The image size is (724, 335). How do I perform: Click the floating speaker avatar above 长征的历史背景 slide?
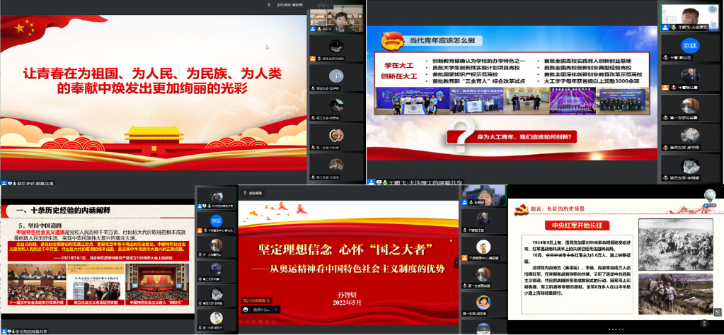point(710,195)
